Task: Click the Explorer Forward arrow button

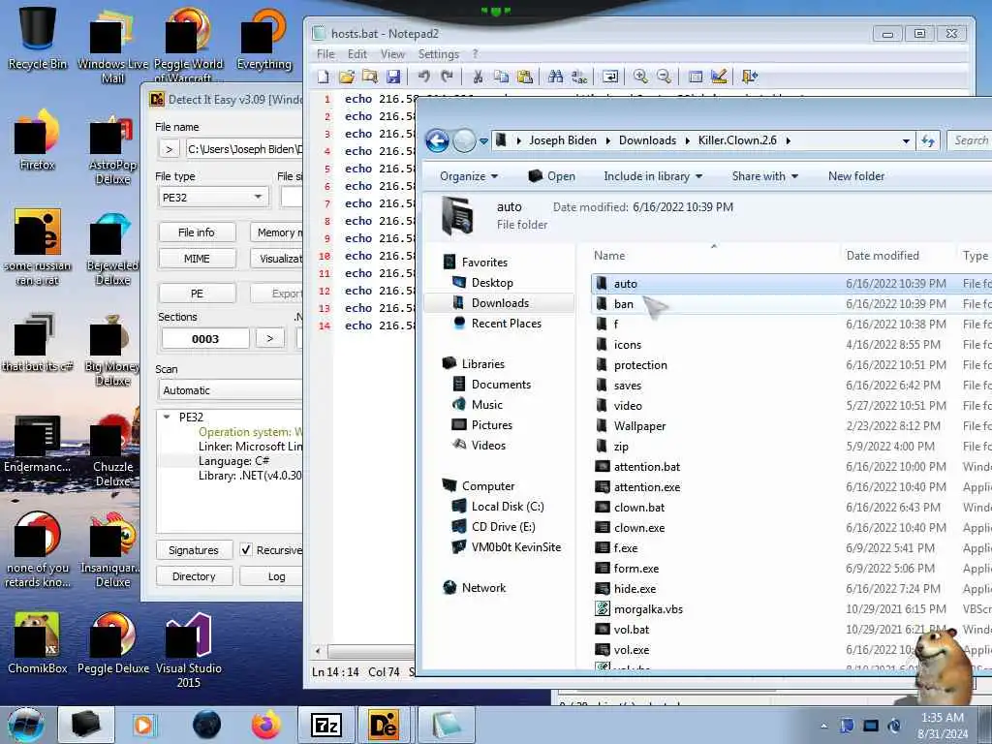Action: pos(464,140)
